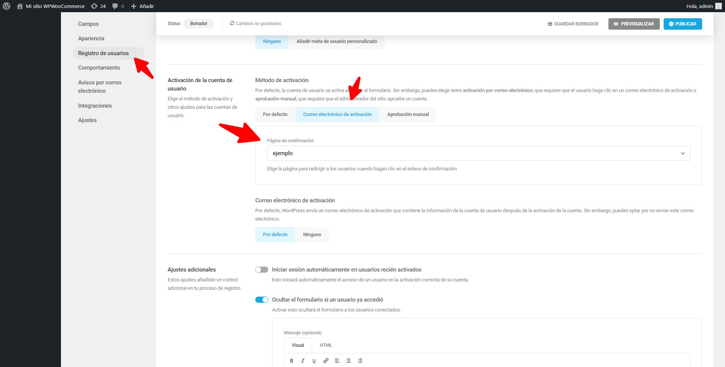This screenshot has height=367, width=725.
Task: Open the Apariencia section
Action: point(91,38)
